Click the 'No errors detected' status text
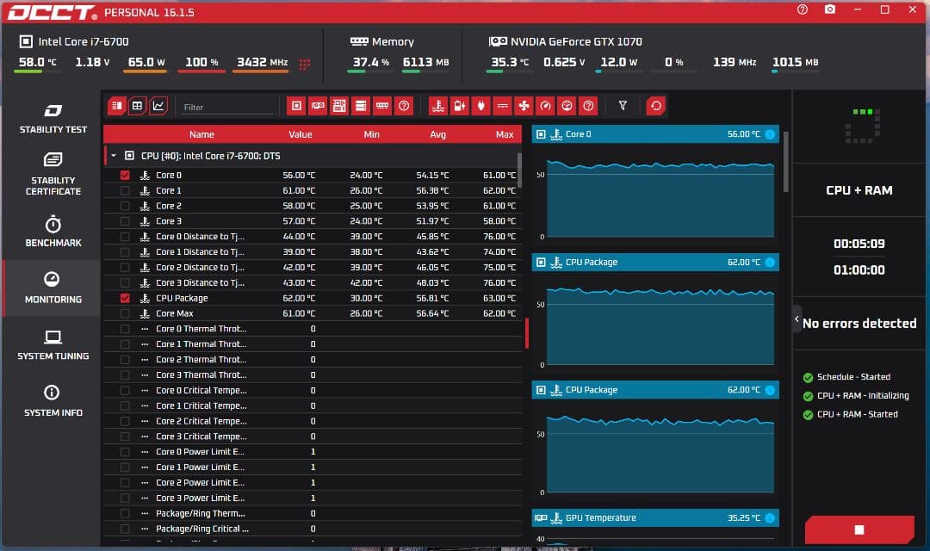This screenshot has width=930, height=551. (859, 324)
